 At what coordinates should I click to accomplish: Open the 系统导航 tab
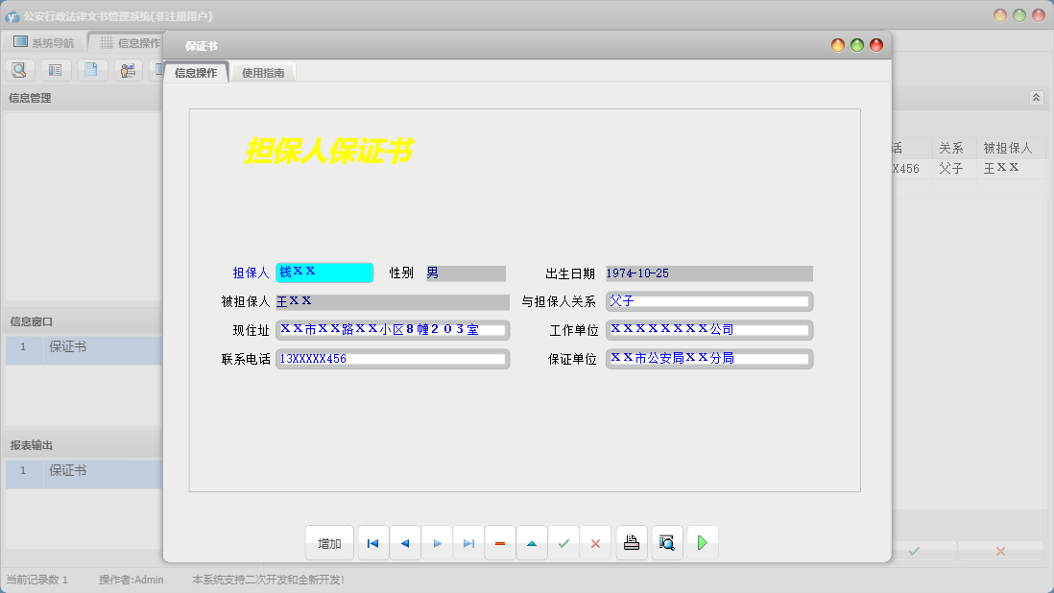[44, 43]
